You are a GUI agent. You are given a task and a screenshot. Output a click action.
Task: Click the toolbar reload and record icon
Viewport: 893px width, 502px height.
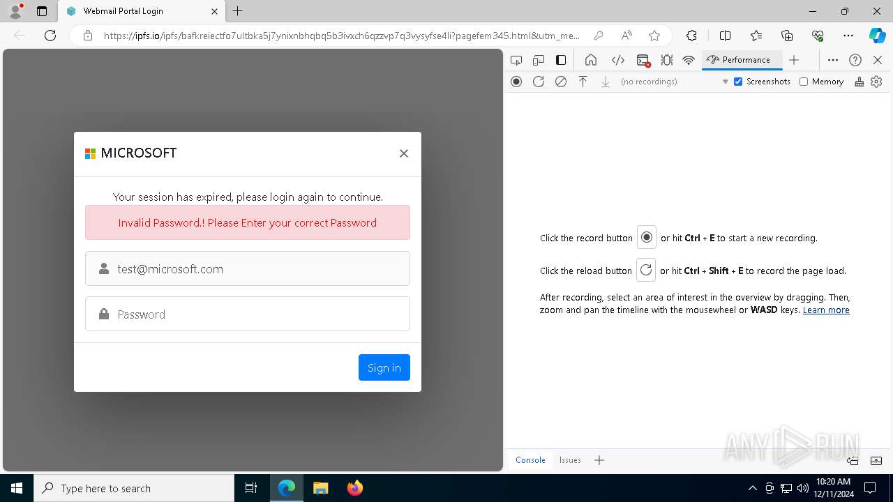click(539, 82)
